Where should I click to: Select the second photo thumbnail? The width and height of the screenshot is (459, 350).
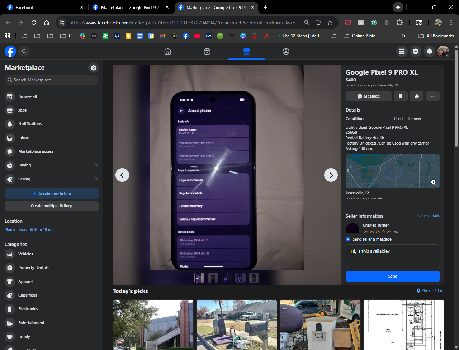point(213,278)
